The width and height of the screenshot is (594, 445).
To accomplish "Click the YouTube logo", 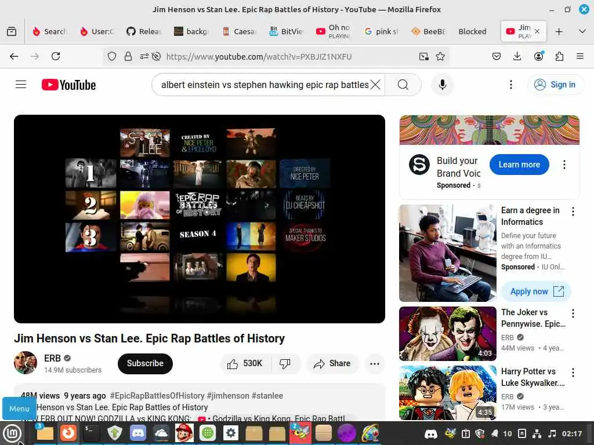I will [x=68, y=85].
